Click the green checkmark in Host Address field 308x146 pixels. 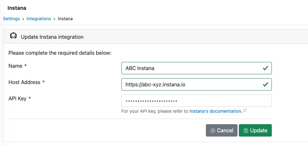point(265,84)
